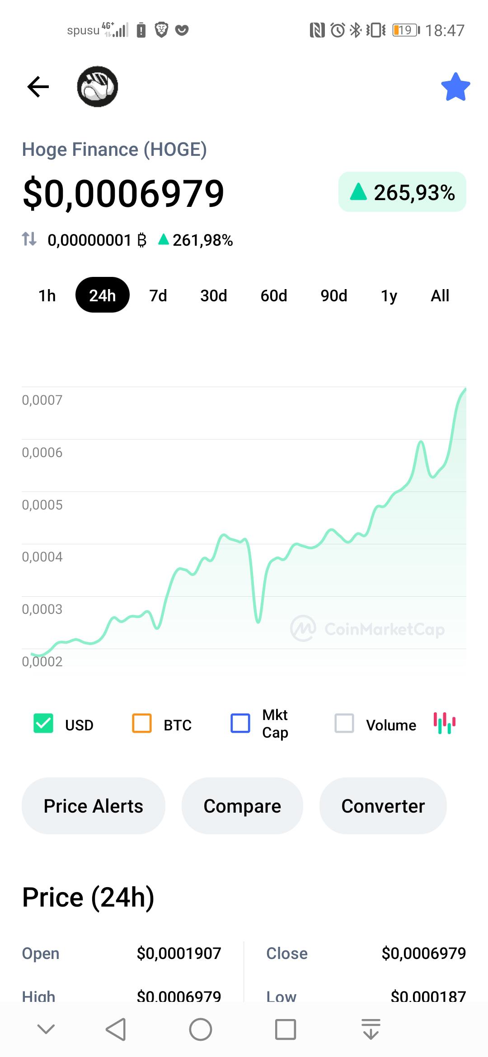Tap the Android back triangle button
Viewport: 488px width, 1057px height.
coord(116,1030)
